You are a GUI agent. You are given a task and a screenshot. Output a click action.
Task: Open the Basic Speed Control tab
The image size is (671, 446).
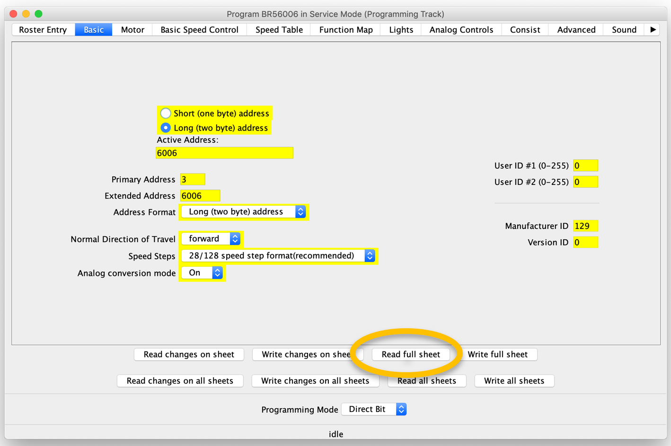coord(199,29)
